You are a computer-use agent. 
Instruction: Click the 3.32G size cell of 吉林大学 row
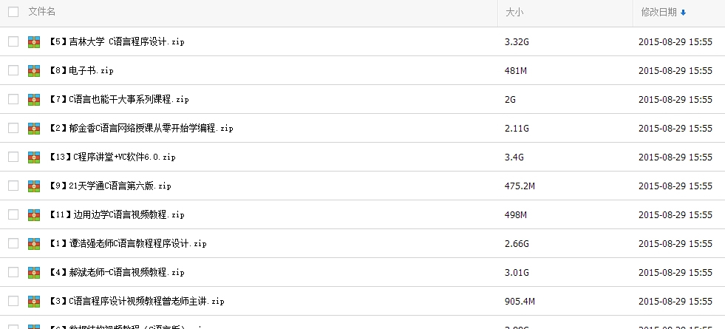pyautogui.click(x=517, y=42)
